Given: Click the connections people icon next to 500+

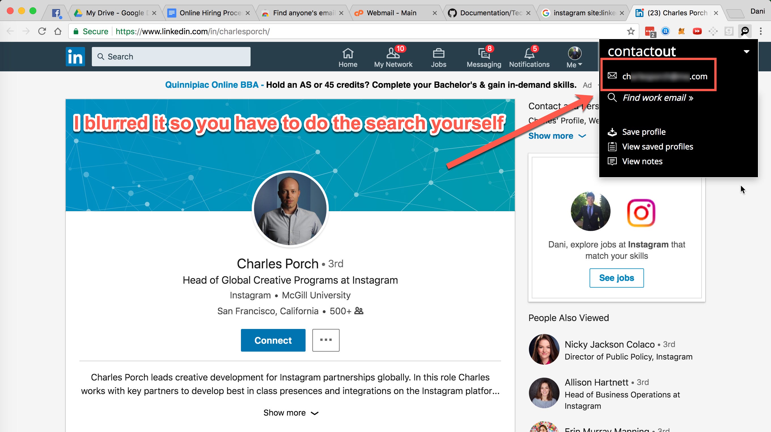Looking at the screenshot, I should (359, 311).
